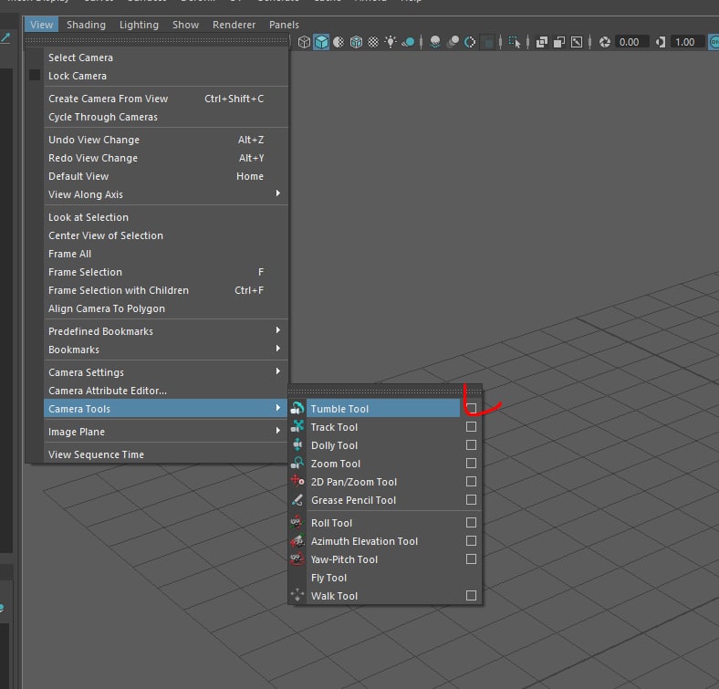Screen dimensions: 719x689
Task: Toggle X-Ray Joints icon
Action: coord(577,42)
